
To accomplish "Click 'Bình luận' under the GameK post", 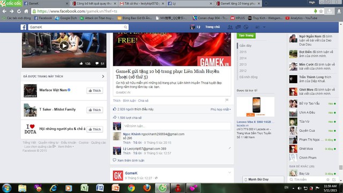I will [129, 101].
